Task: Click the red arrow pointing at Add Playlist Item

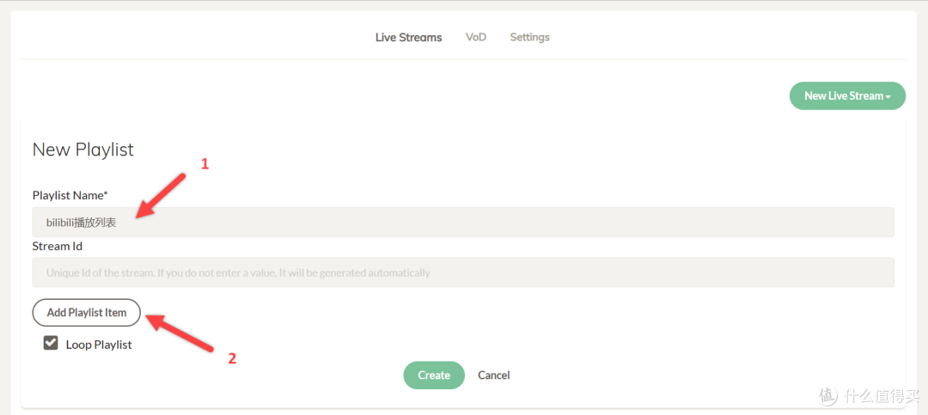Action: click(x=180, y=333)
